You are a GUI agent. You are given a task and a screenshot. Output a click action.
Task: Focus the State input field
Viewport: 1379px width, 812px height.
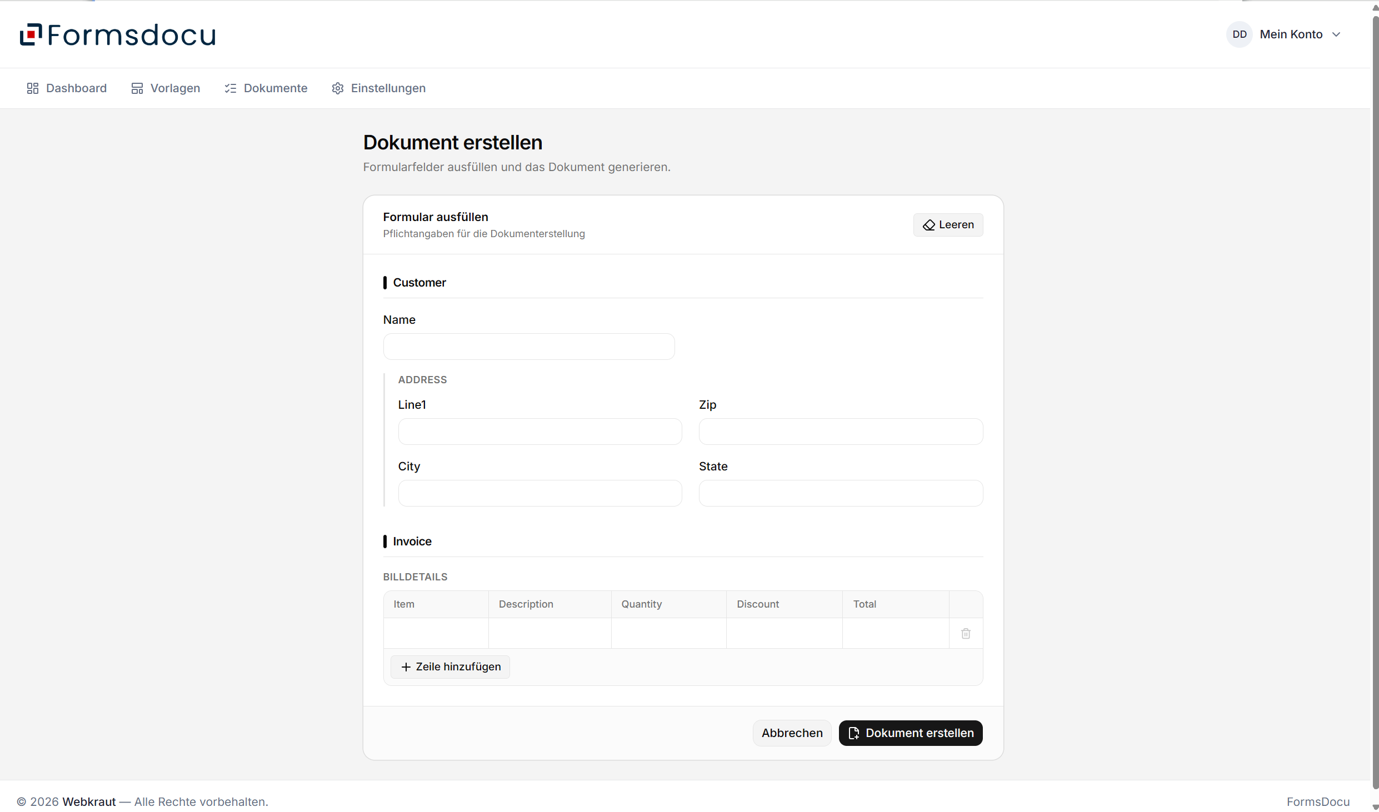pos(841,493)
